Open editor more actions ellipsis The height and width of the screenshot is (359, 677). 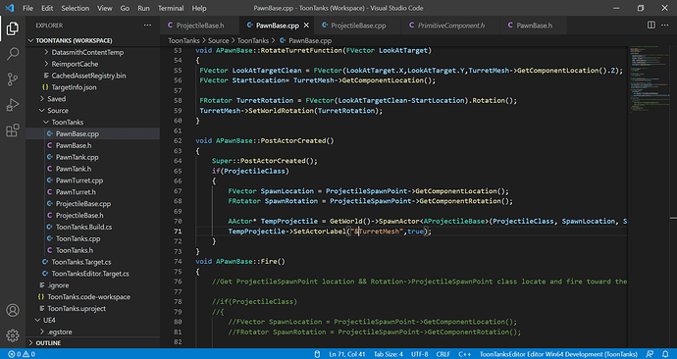665,26
